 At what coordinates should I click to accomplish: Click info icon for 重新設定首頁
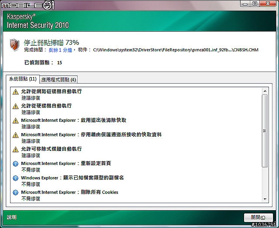pos(16,164)
